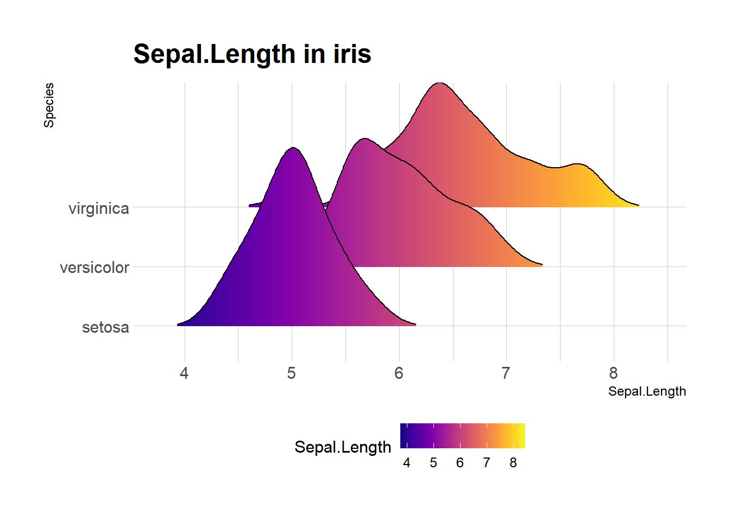The image size is (730, 521).
Task: Click the peak of the virginica density ridge
Action: [439, 84]
